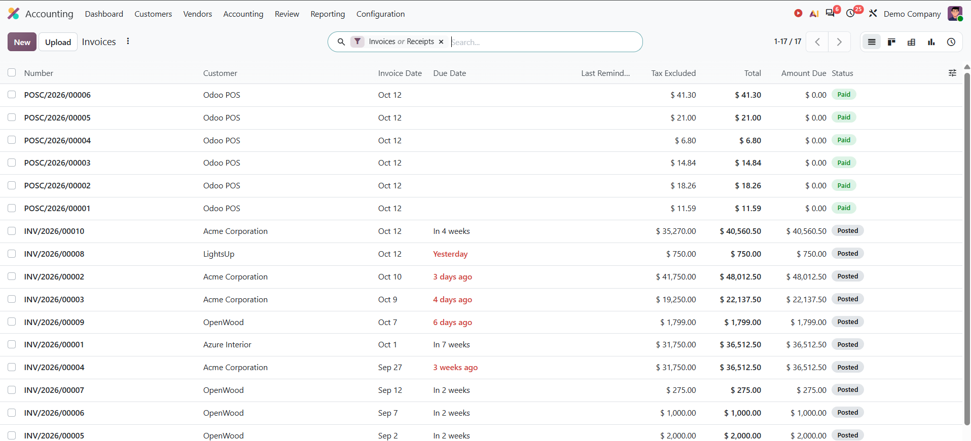
Task: Go to next page of records
Action: tap(839, 42)
